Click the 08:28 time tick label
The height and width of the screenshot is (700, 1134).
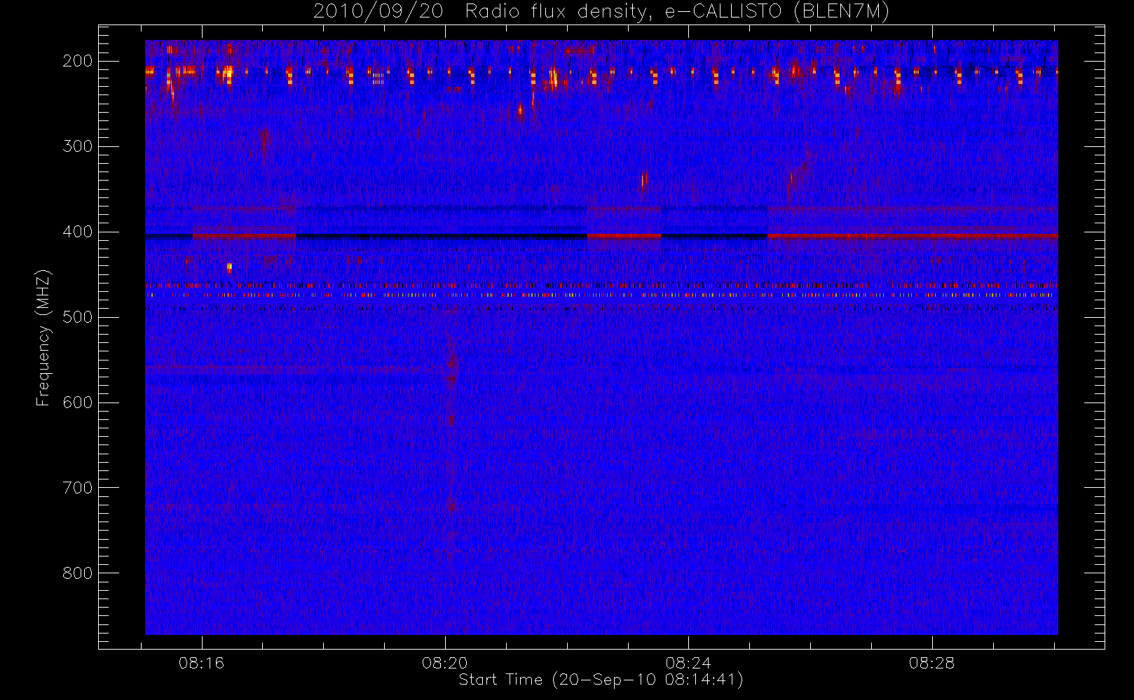coord(932,663)
